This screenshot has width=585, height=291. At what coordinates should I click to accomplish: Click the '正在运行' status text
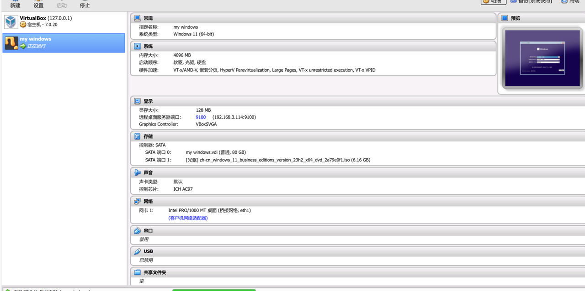[36, 46]
